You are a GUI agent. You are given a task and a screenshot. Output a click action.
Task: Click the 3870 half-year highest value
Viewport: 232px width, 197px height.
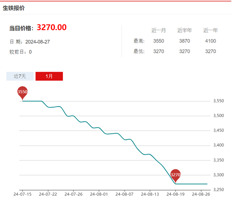pyautogui.click(x=185, y=41)
